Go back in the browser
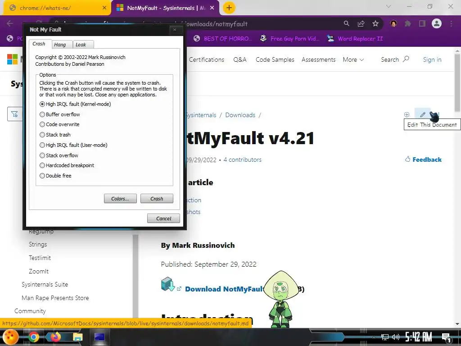461x346 pixels. (10, 23)
